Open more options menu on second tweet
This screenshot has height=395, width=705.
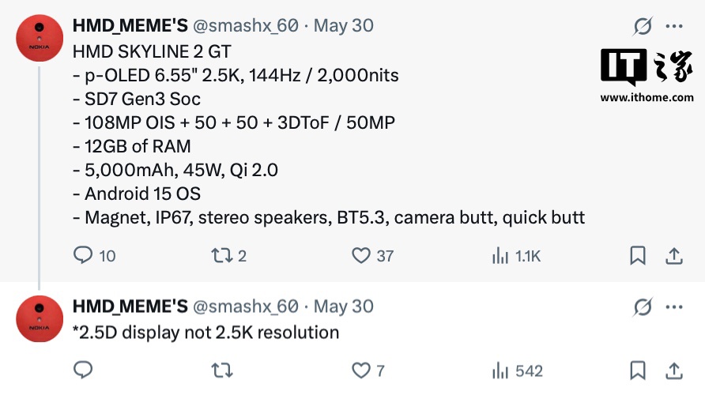coord(674,307)
